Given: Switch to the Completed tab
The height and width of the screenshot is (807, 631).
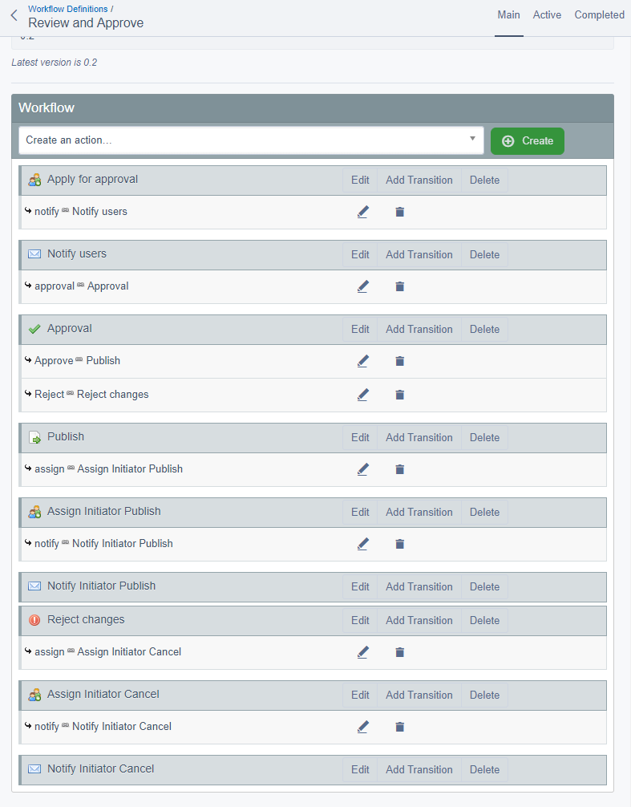Looking at the screenshot, I should pos(599,15).
